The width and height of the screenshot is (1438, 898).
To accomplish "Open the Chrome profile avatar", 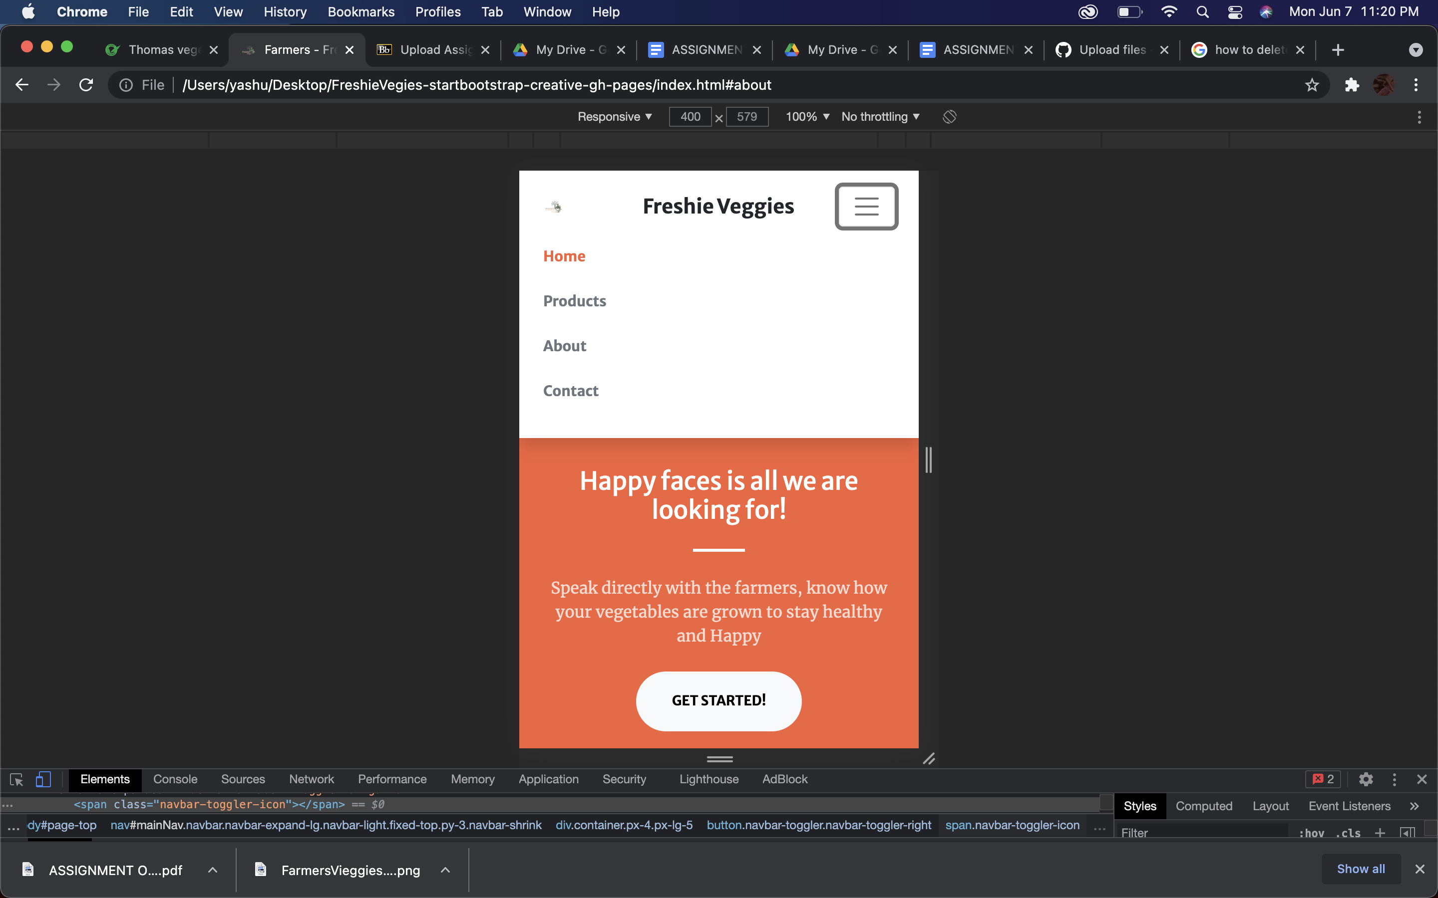I will tap(1384, 85).
